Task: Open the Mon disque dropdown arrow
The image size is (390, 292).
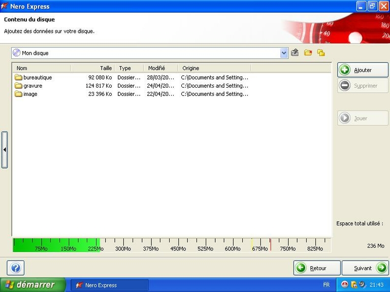Action: click(x=284, y=53)
